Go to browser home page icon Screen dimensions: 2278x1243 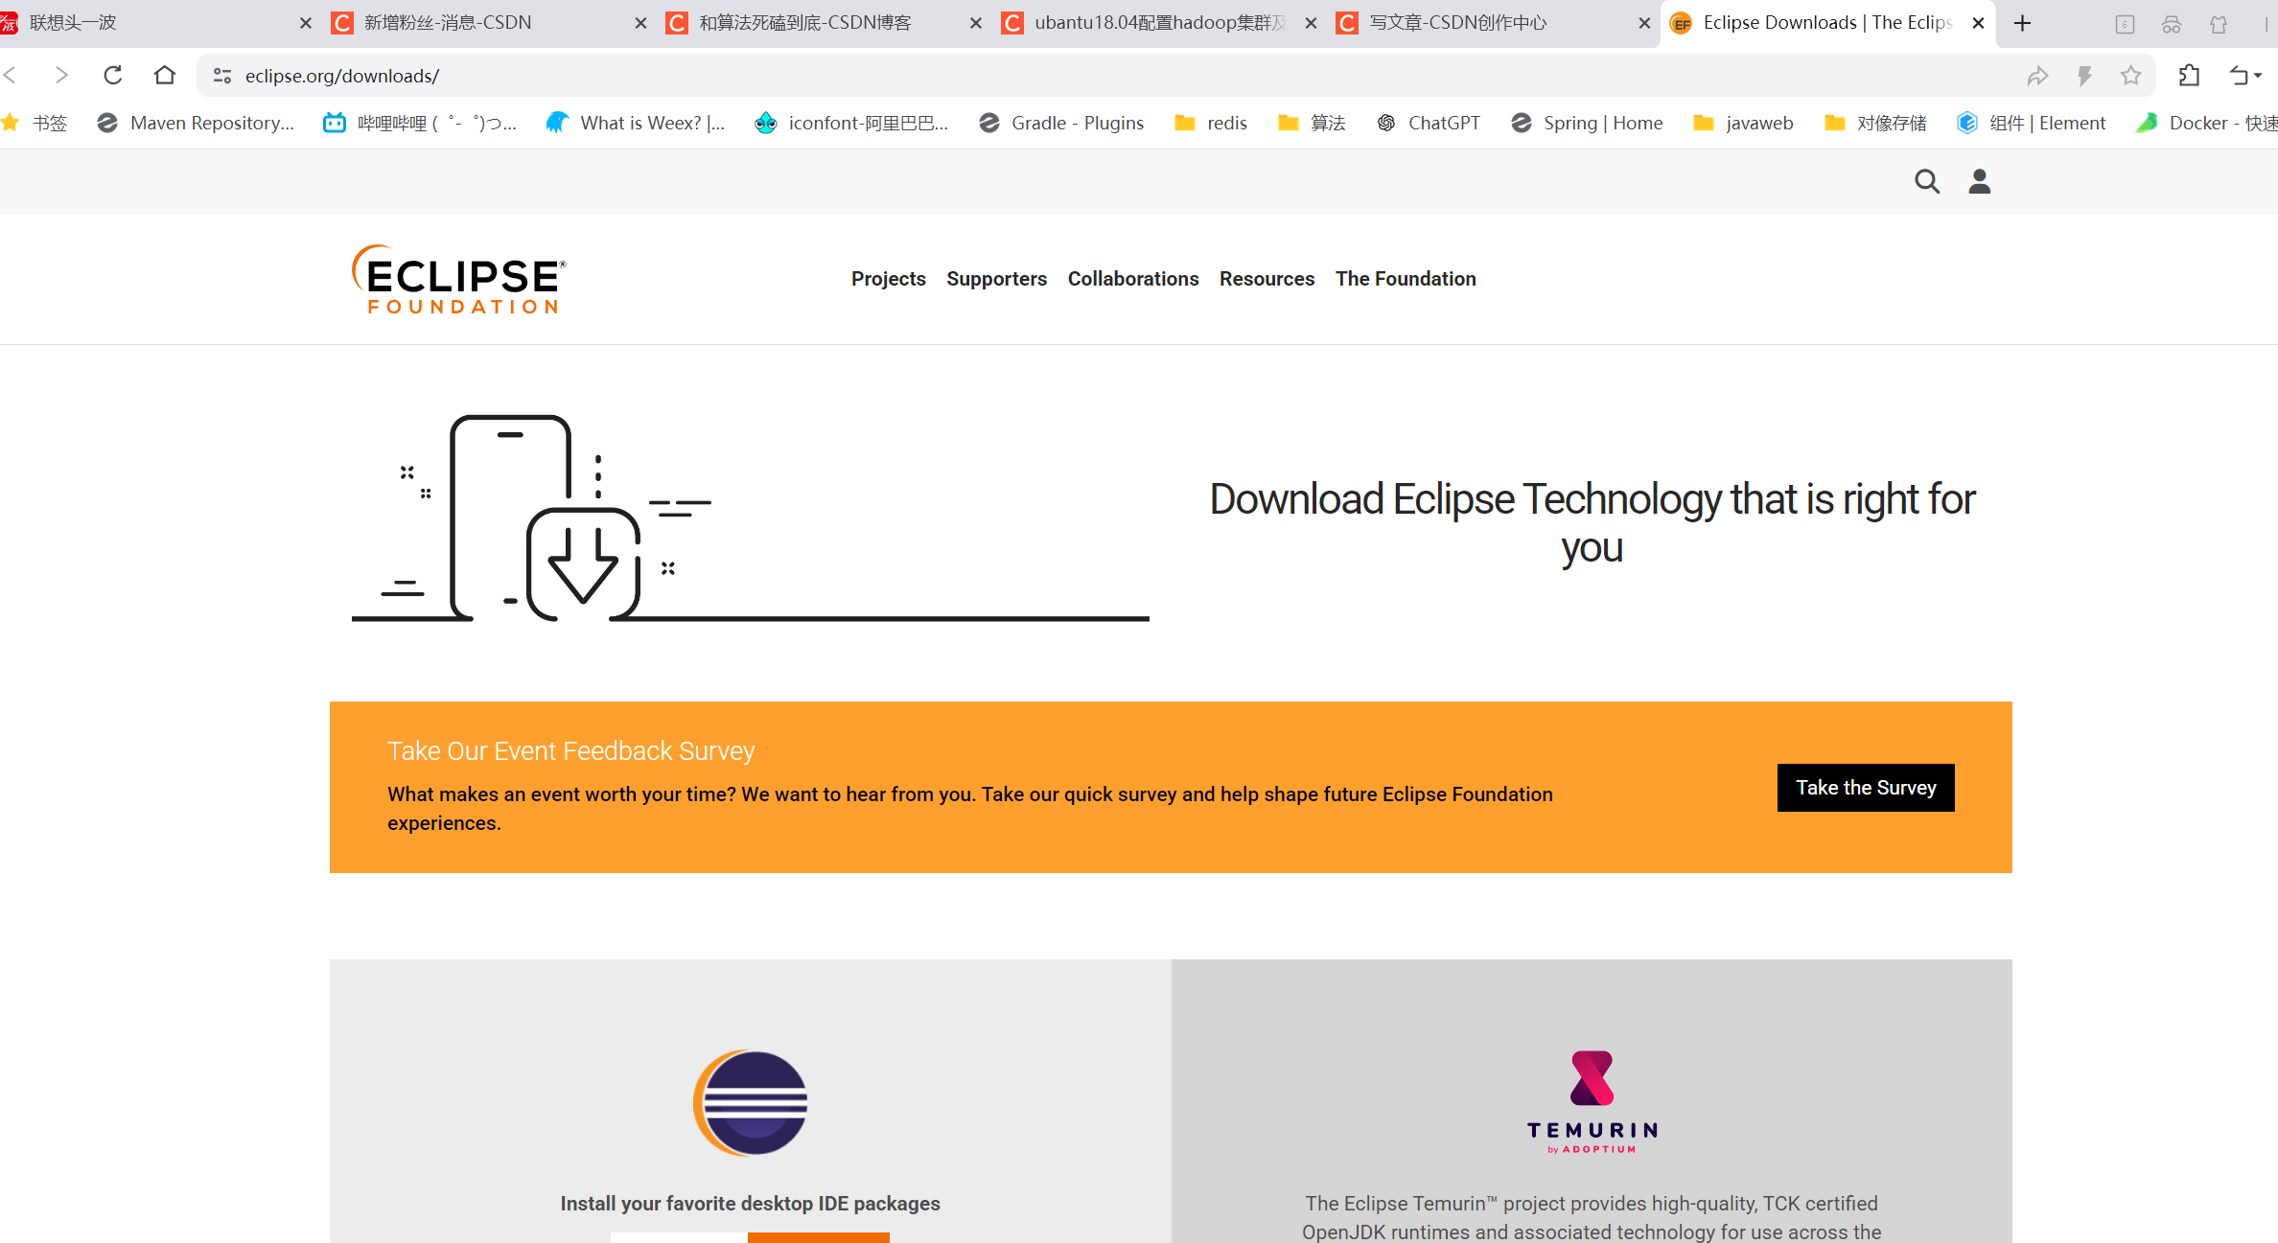[x=165, y=75]
